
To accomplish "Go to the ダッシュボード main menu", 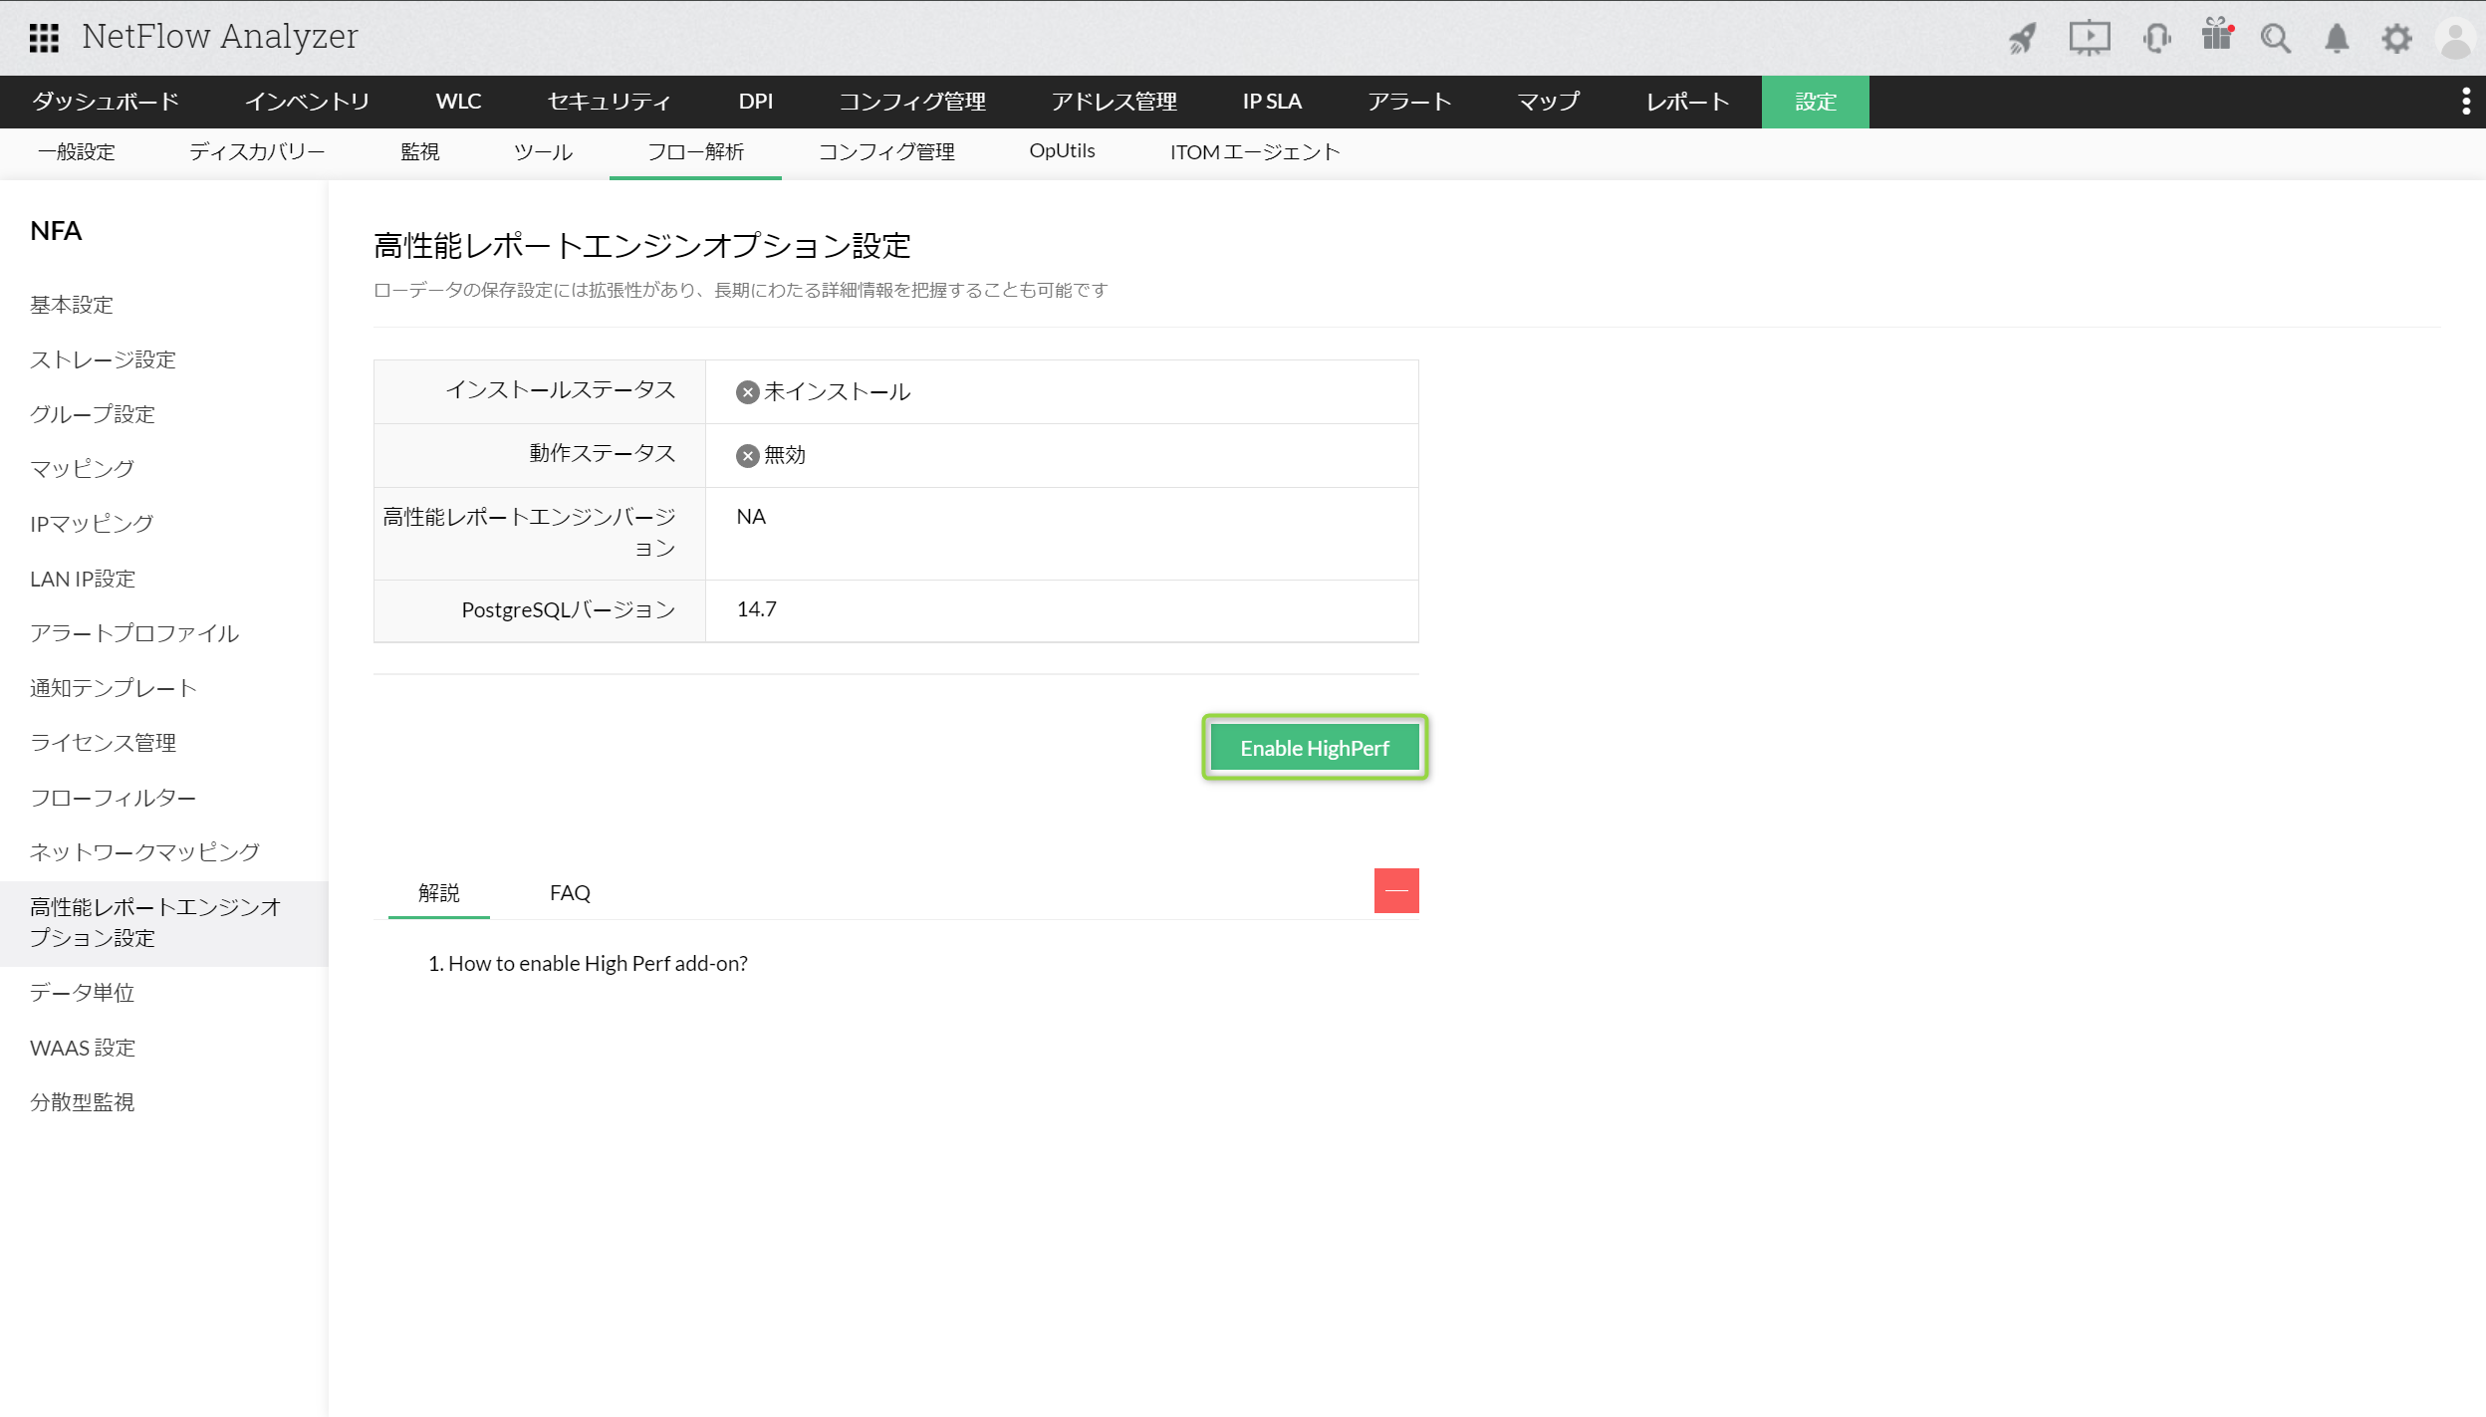I will click(x=106, y=102).
